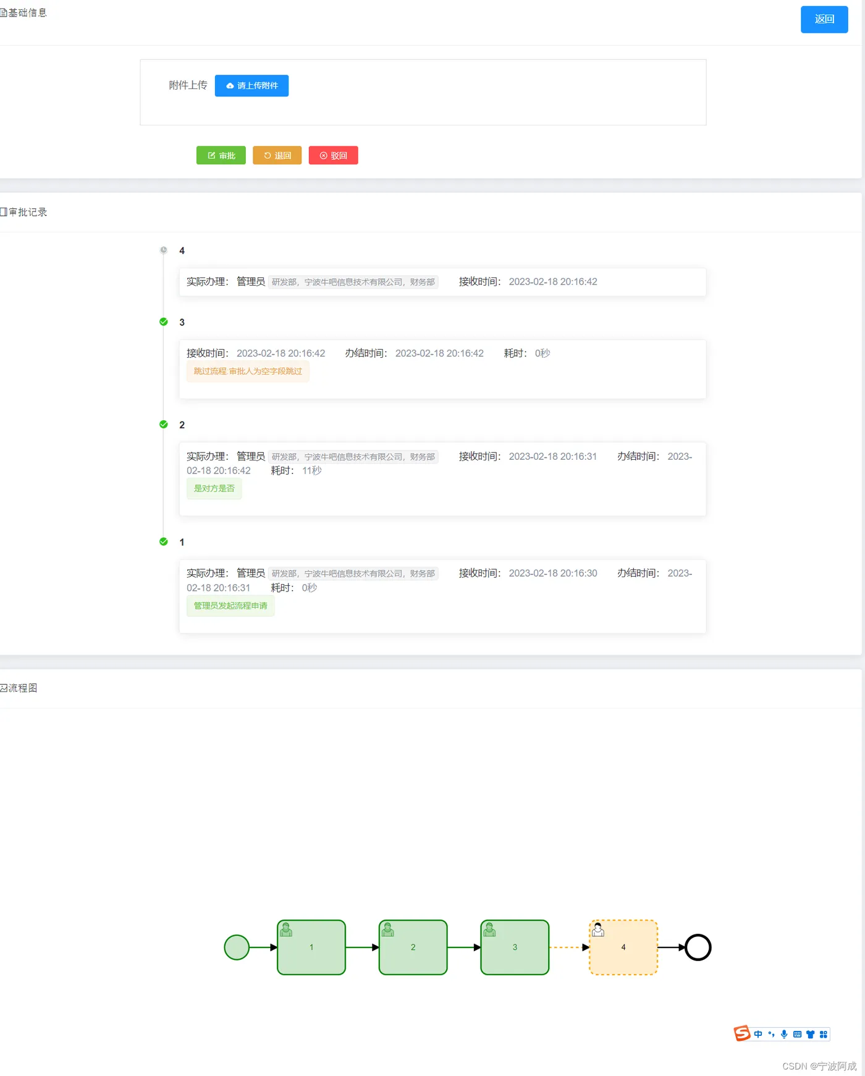
Task: Click the timeline title number 4
Action: [182, 251]
